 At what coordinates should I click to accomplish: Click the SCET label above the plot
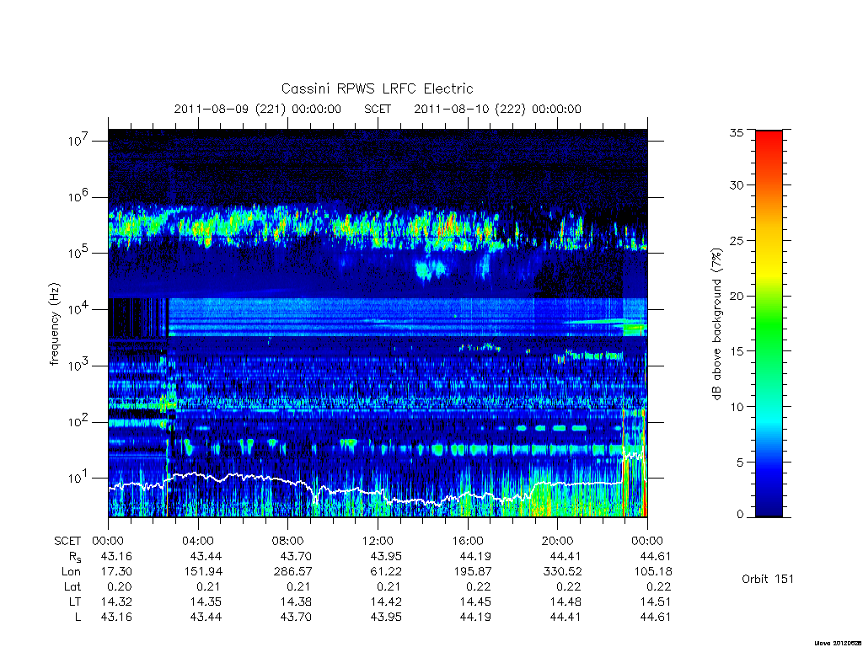[378, 109]
